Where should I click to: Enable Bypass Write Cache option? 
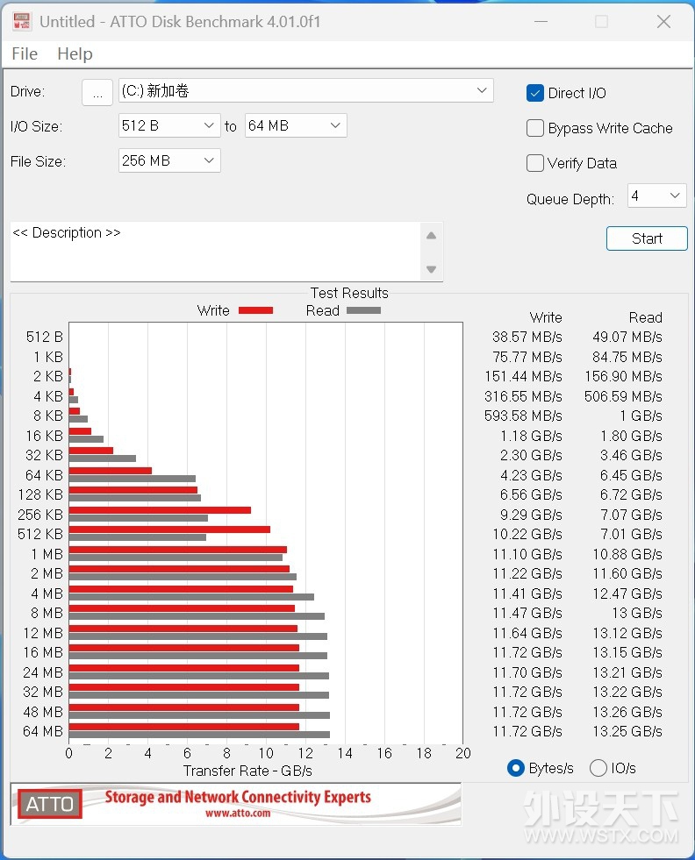(535, 128)
